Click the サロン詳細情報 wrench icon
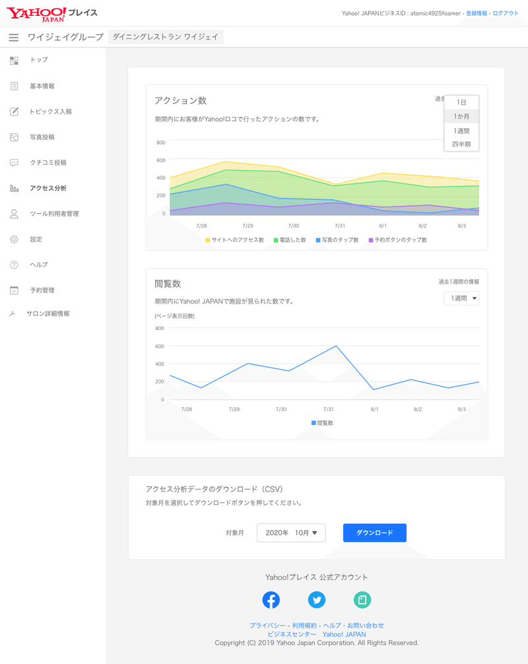 click(13, 314)
